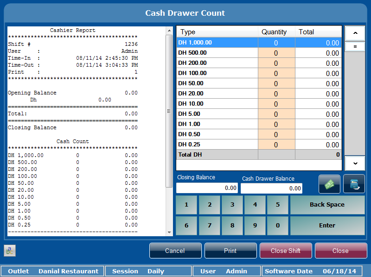The image size is (371, 277).
Task: Click the Close Shift button
Action: click(286, 251)
